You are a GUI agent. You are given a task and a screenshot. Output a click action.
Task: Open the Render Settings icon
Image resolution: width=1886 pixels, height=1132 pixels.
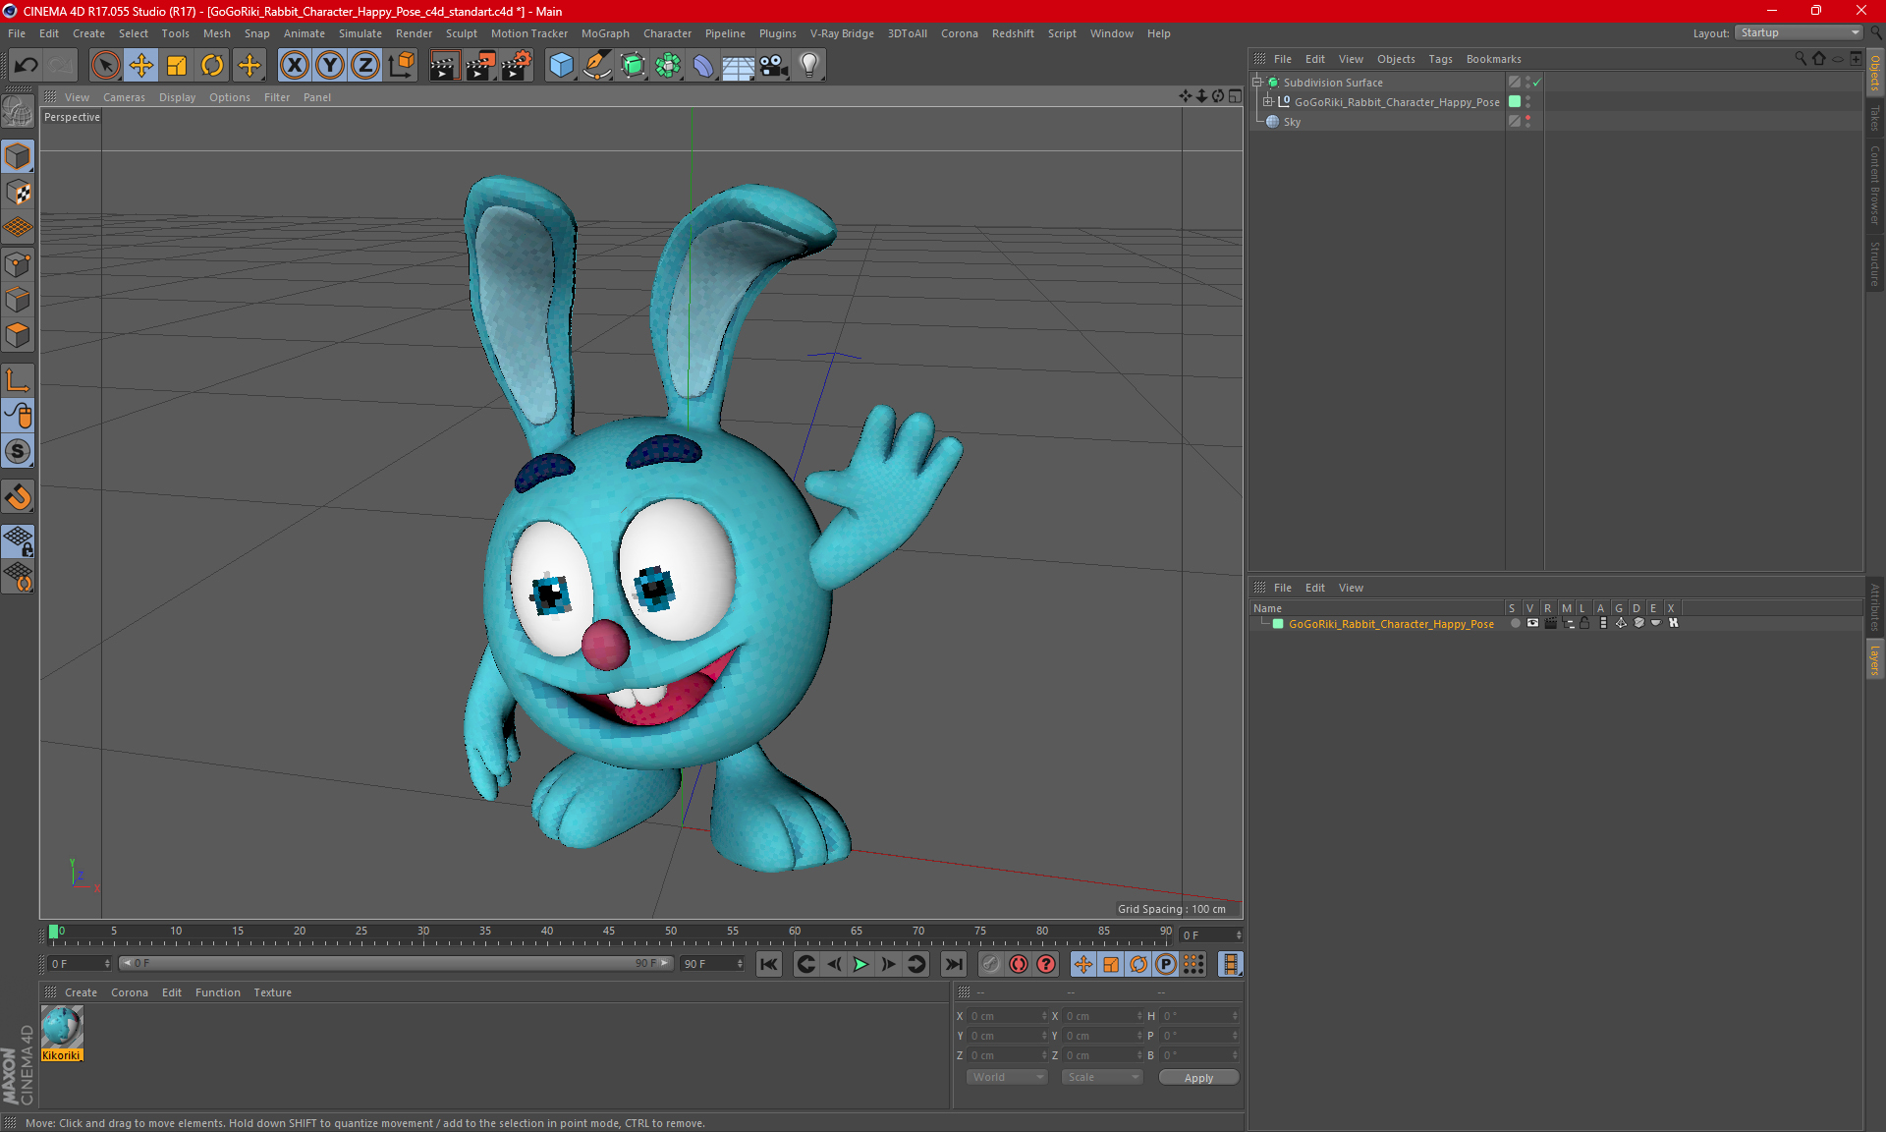coord(517,66)
